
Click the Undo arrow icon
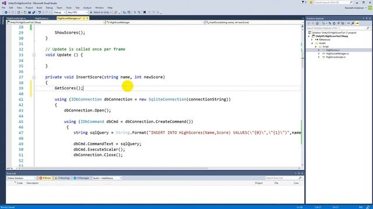40,12
